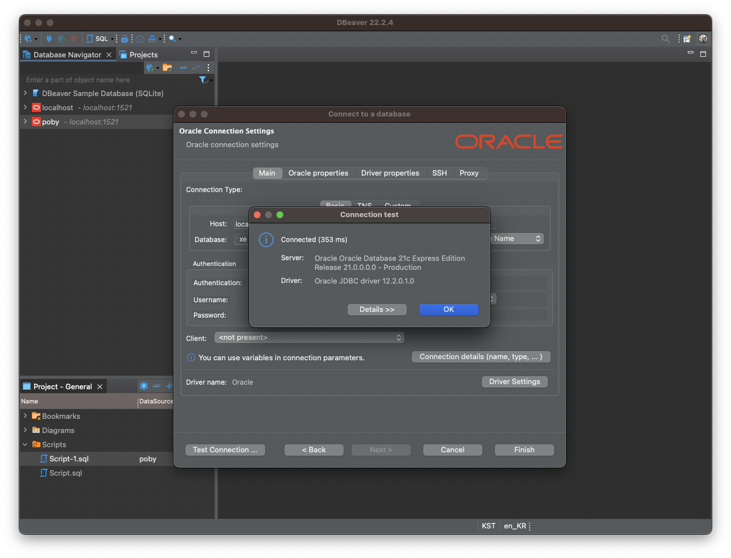Open the SQL button dropdown arrow
Image resolution: width=731 pixels, height=558 pixels.
(x=112, y=39)
